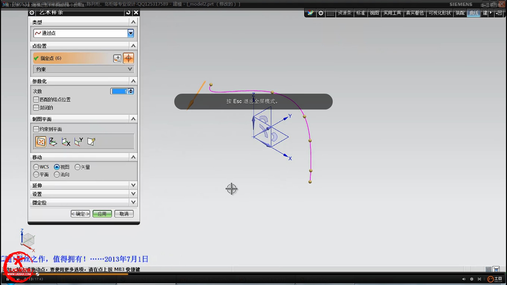Collapse the 点位置 section

133,46
